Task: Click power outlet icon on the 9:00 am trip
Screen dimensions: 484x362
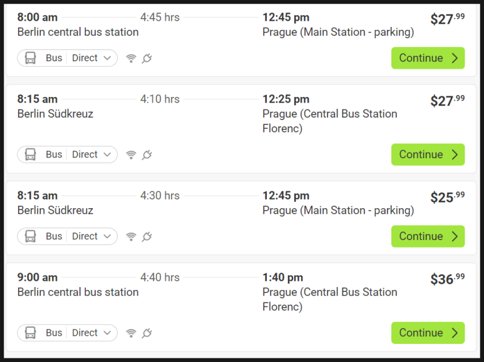Action: point(147,333)
